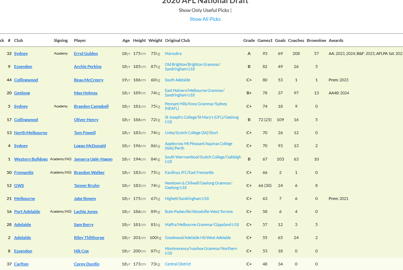Click the Player column header
This screenshot has width=403, height=270.
click(x=80, y=40)
